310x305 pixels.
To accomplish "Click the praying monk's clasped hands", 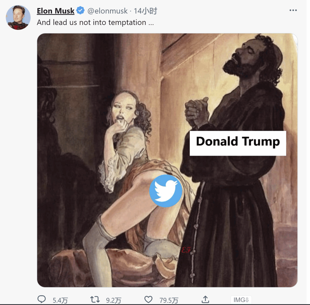I will click(197, 112).
